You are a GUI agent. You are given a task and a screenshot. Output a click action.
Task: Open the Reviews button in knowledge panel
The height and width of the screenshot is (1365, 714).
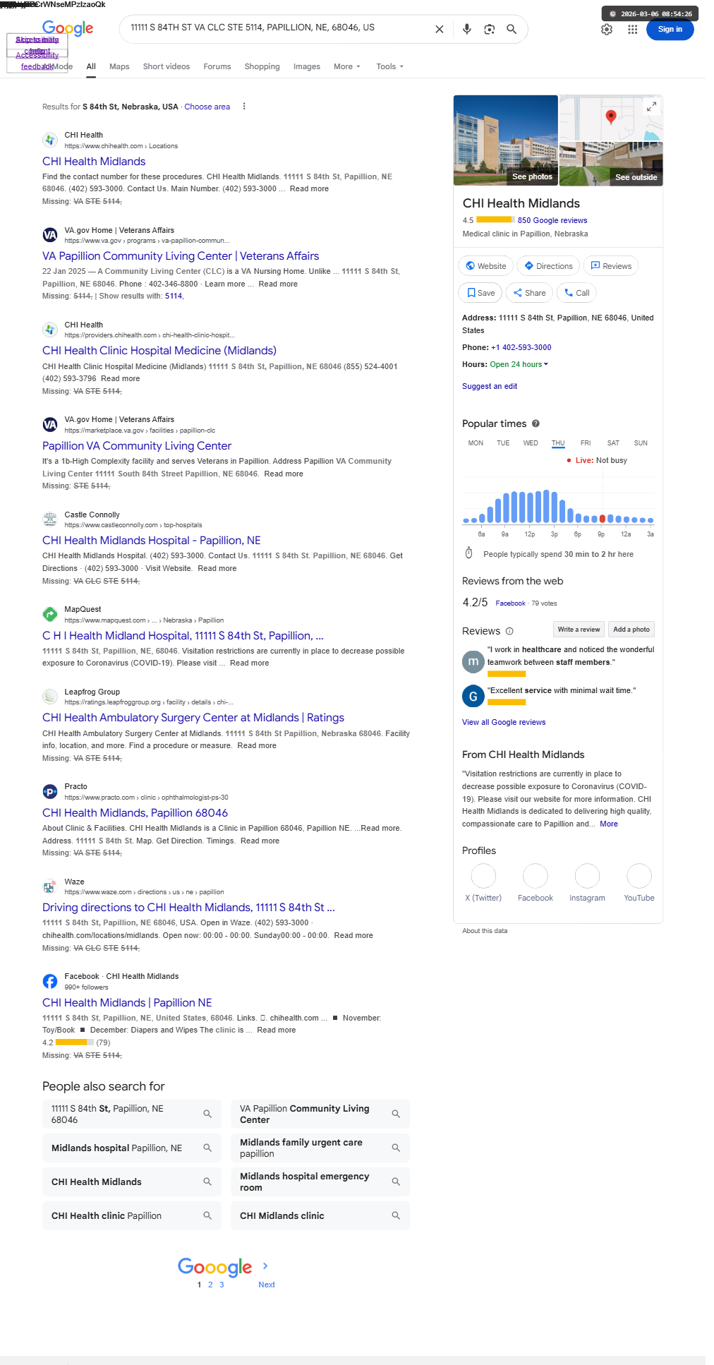tap(611, 266)
